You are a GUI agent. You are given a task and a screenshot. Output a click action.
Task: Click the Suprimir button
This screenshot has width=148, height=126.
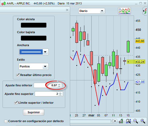pyautogui.click(x=34, y=112)
